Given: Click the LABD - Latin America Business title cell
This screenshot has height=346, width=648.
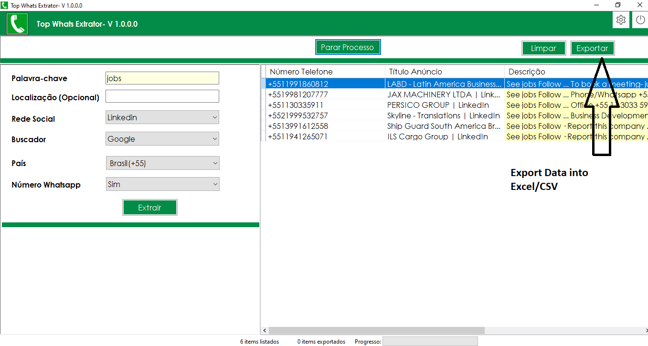Looking at the screenshot, I should coord(445,84).
